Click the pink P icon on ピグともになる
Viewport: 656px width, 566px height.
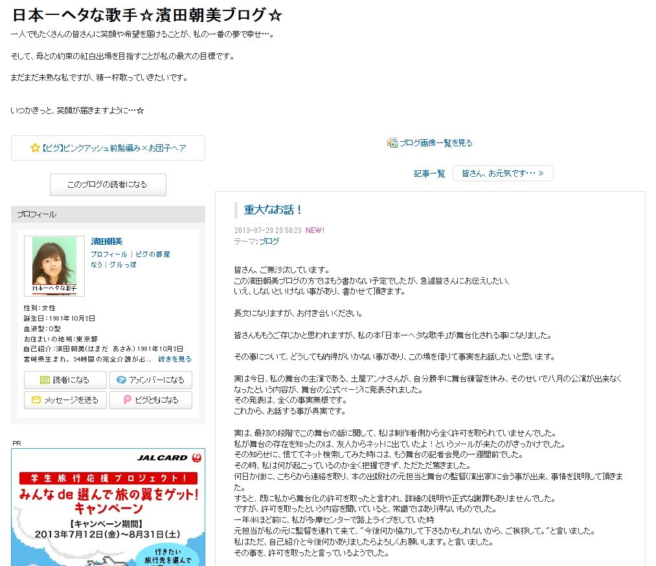pos(128,400)
